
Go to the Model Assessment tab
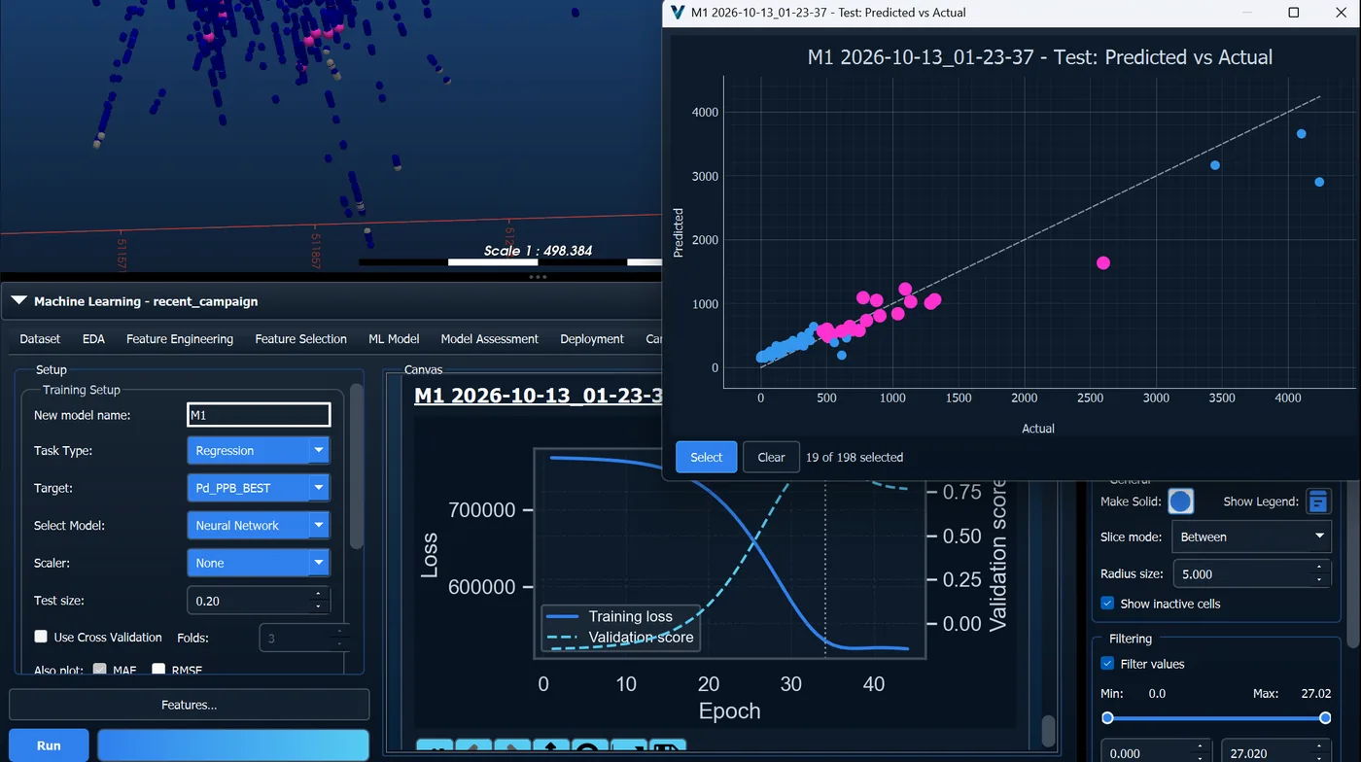coord(489,339)
